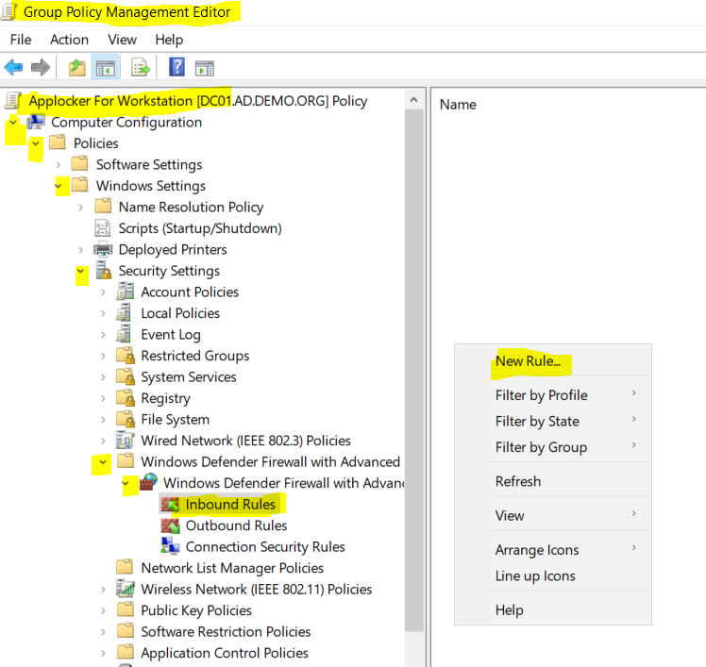Click the Security Settings lock icon
706x667 pixels.
104,270
